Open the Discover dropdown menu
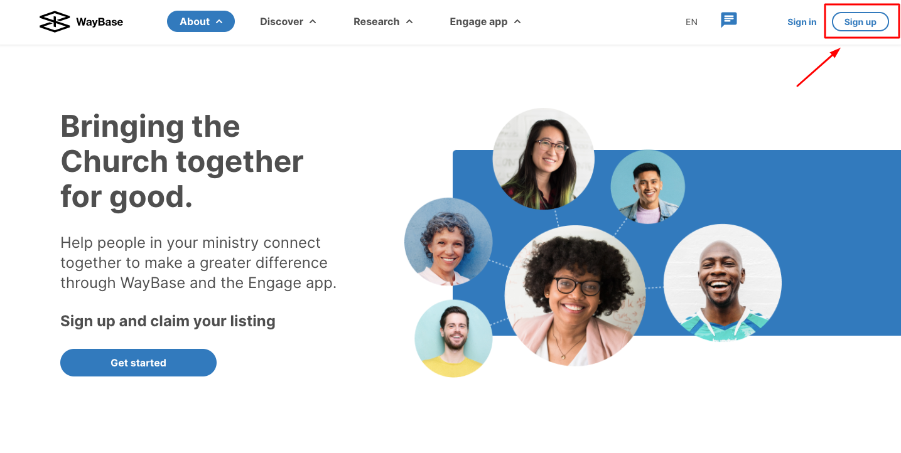The height and width of the screenshot is (453, 901). [288, 21]
